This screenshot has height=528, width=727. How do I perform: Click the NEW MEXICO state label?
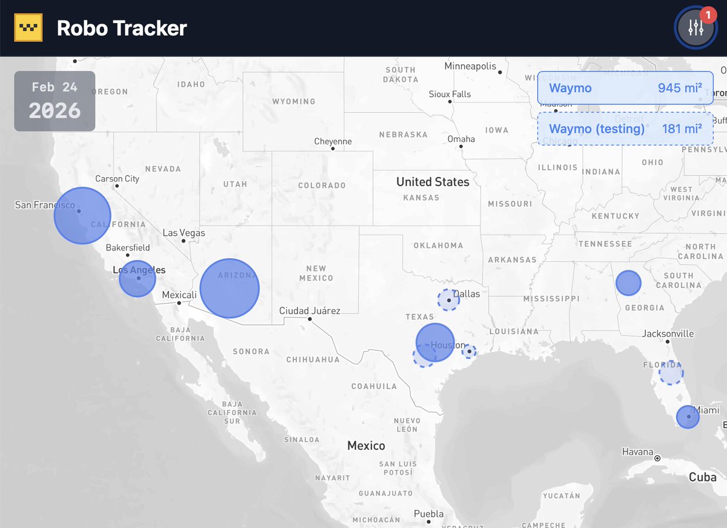coord(316,273)
